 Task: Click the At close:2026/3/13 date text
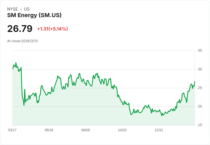[x=22, y=41]
